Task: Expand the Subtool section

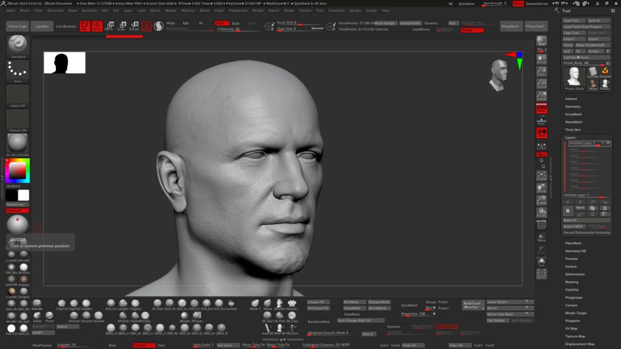Action: [571, 98]
